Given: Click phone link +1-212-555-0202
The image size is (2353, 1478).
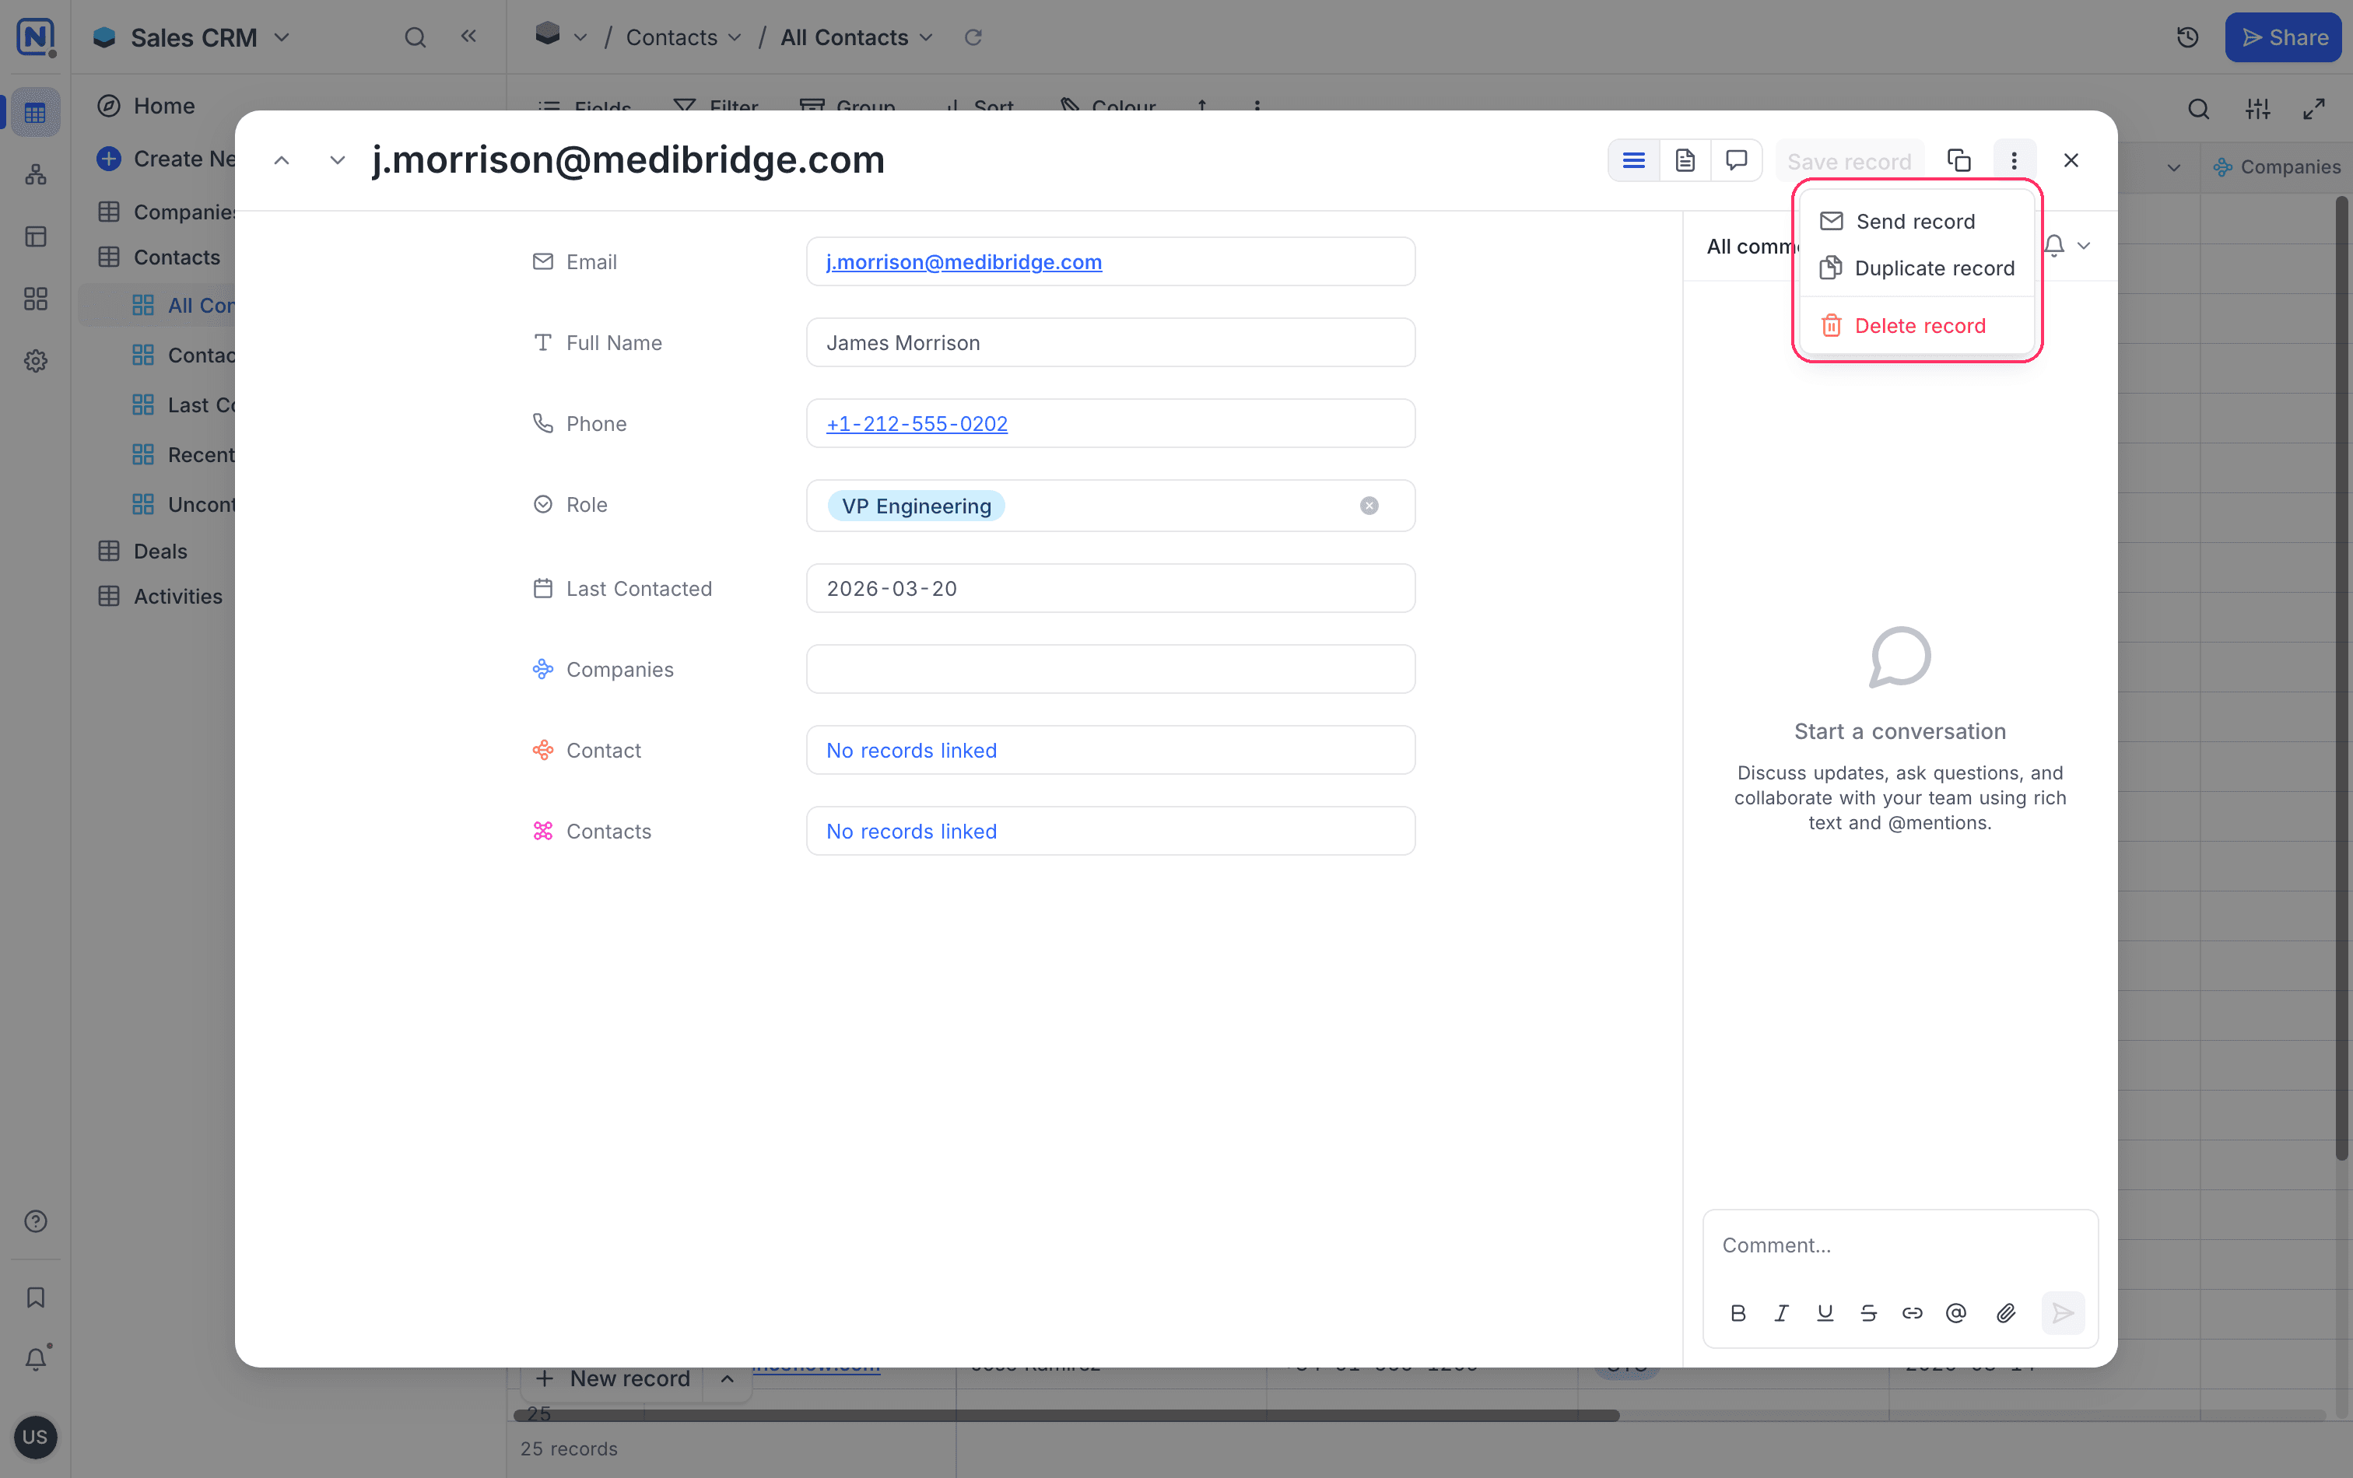Looking at the screenshot, I should click(x=917, y=424).
